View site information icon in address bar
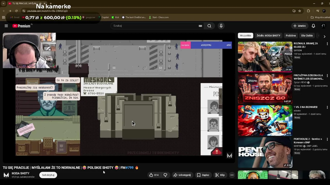330x185 pixels. pos(24,11)
